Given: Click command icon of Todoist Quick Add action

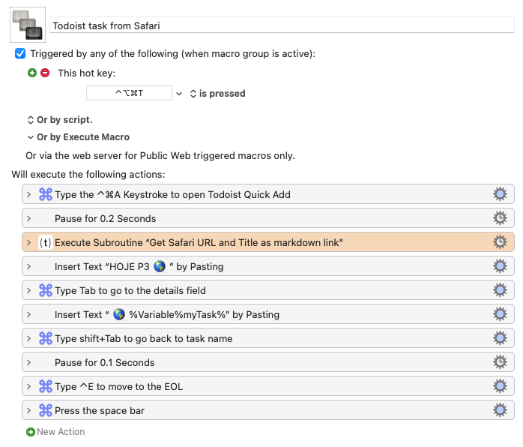Looking at the screenshot, I should pyautogui.click(x=46, y=194).
